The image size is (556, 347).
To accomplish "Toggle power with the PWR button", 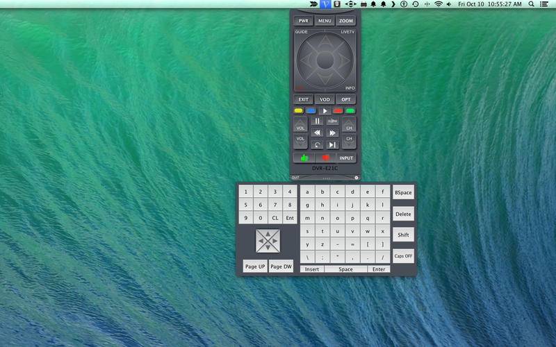I will point(303,21).
